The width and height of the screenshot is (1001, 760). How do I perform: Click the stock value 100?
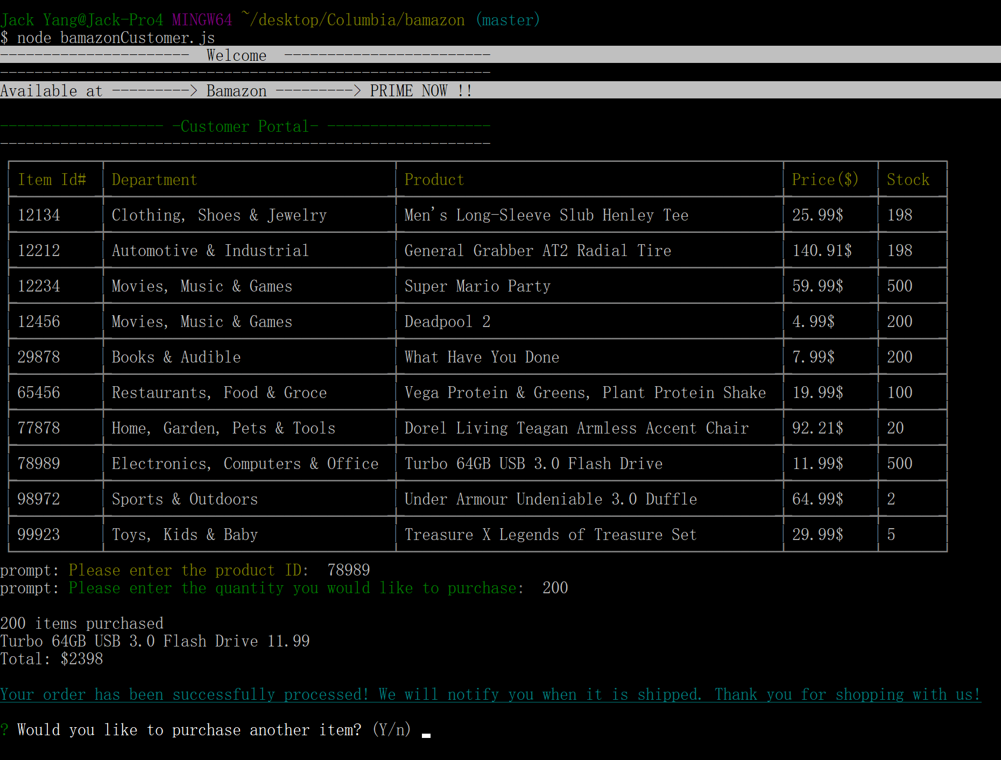(899, 393)
